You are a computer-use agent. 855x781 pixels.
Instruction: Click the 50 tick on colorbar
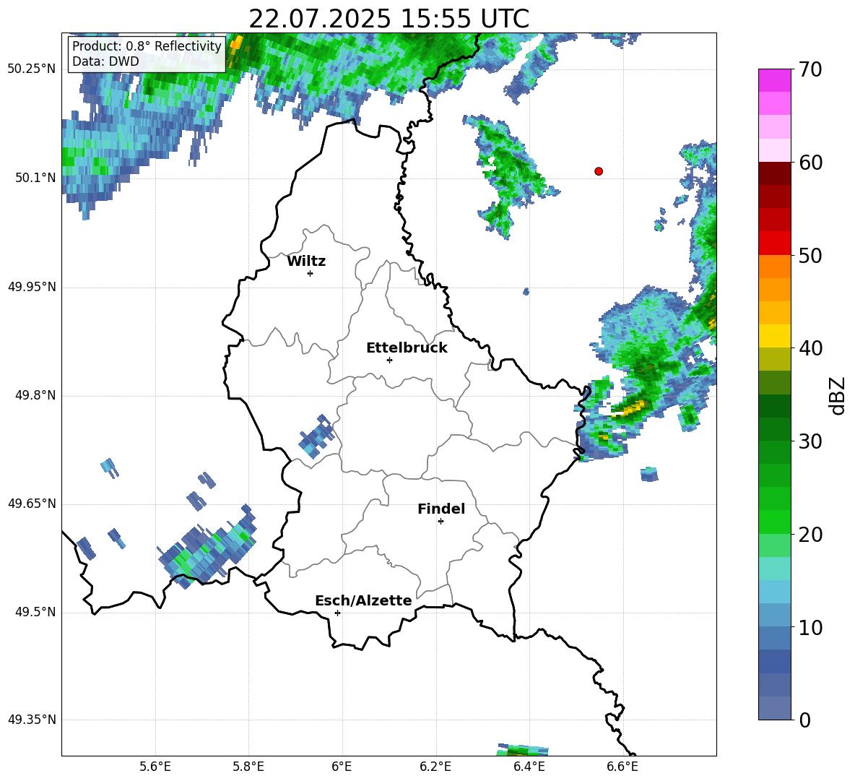810,255
